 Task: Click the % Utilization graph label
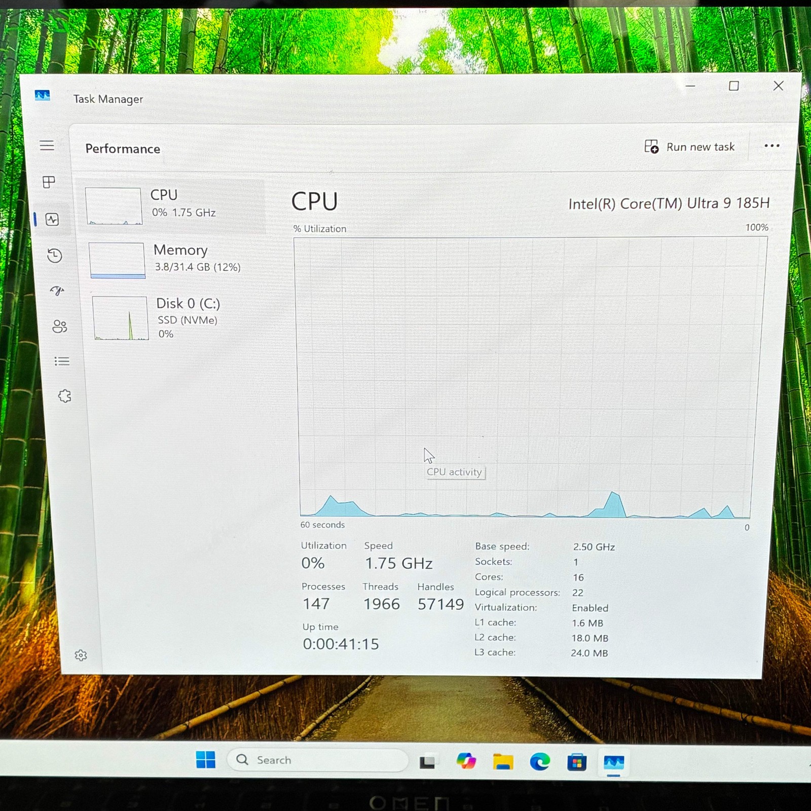pos(320,229)
